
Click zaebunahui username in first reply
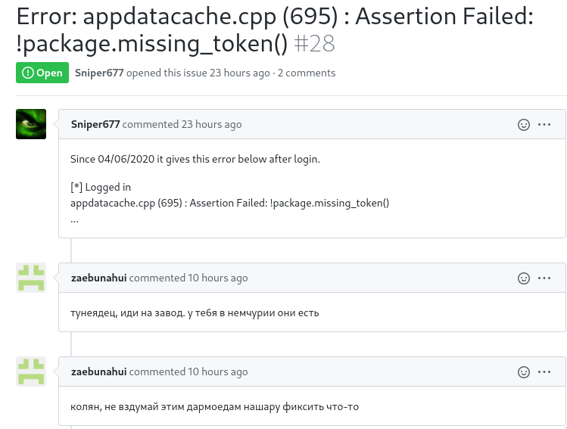pyautogui.click(x=98, y=278)
